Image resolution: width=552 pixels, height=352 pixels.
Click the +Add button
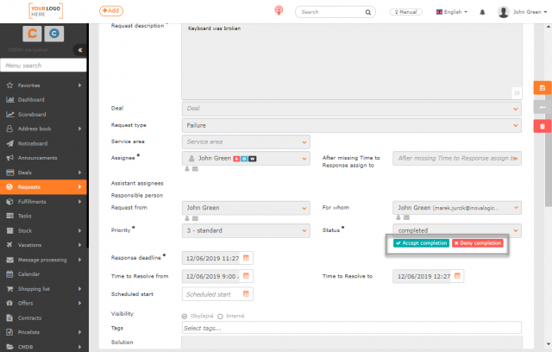[x=111, y=11]
